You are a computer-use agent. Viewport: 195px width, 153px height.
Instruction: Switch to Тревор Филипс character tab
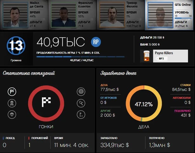pyautogui.click(x=122, y=15)
